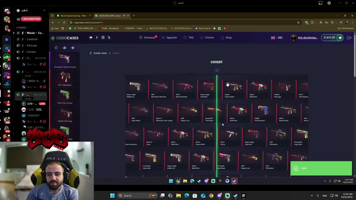Open the 7 New Mentions pill
The image size is (356, 200).
pyautogui.click(x=31, y=19)
